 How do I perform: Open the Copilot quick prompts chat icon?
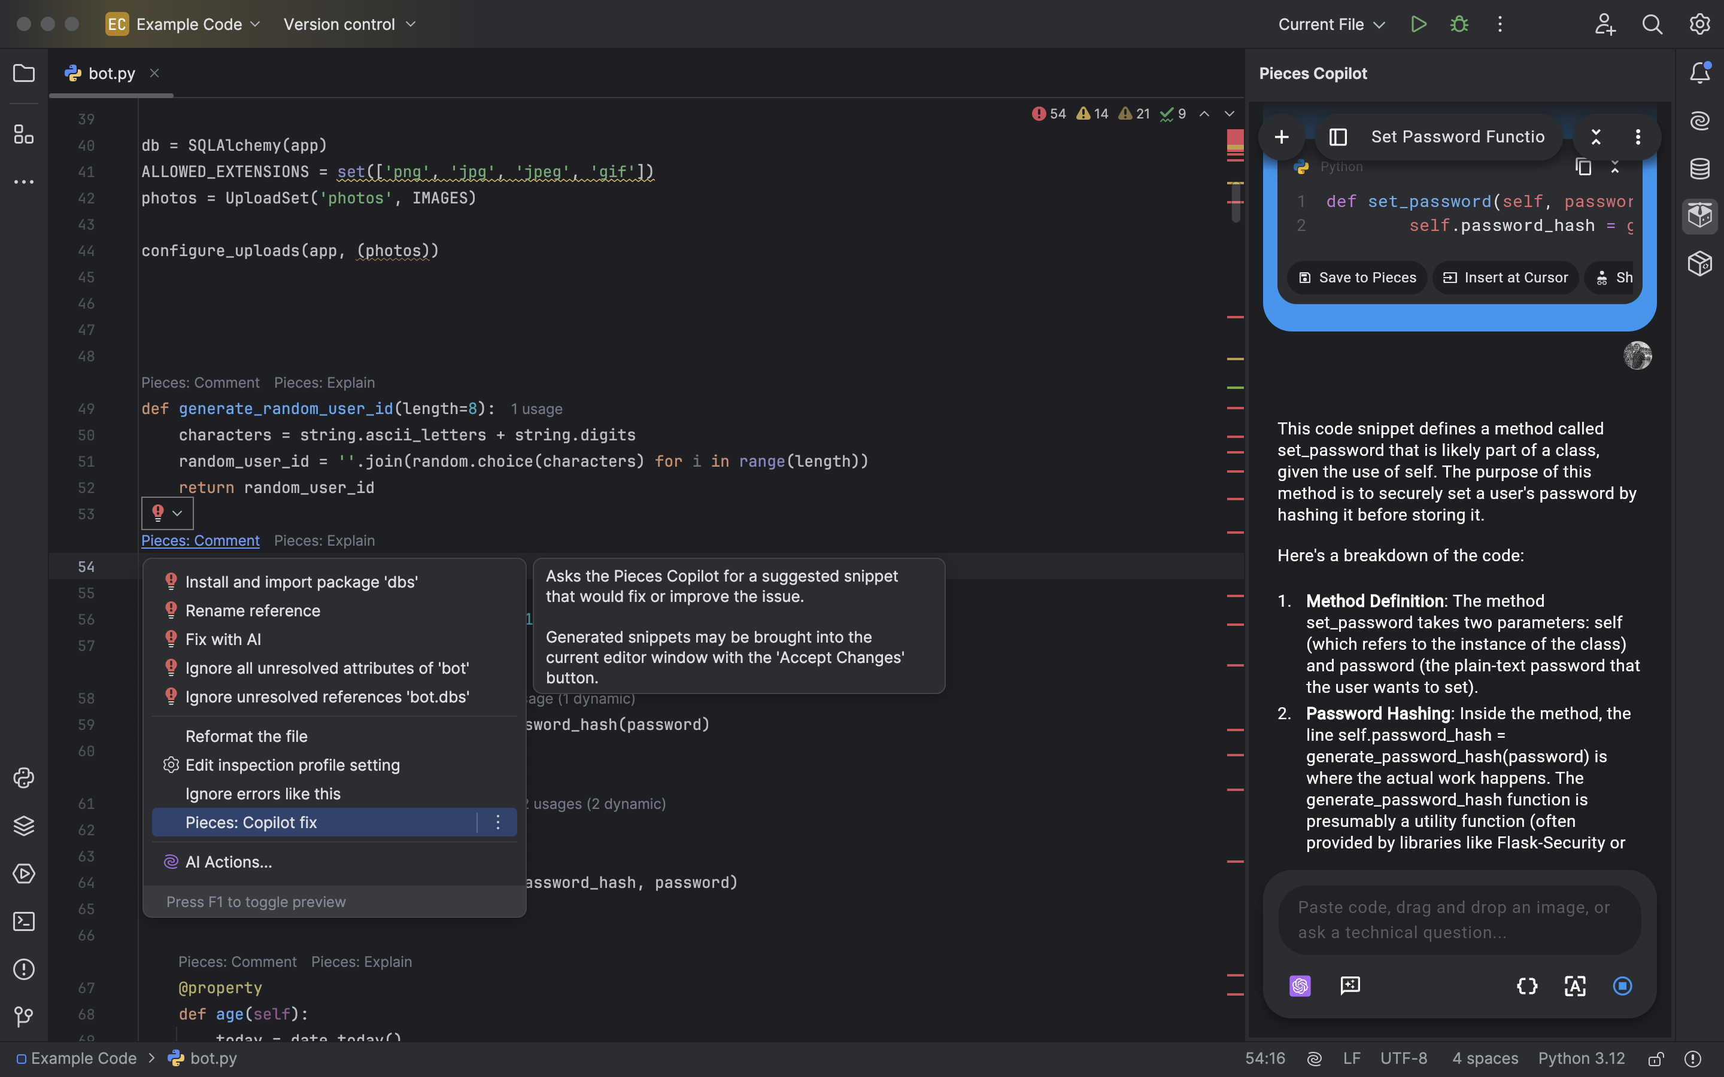point(1350,986)
